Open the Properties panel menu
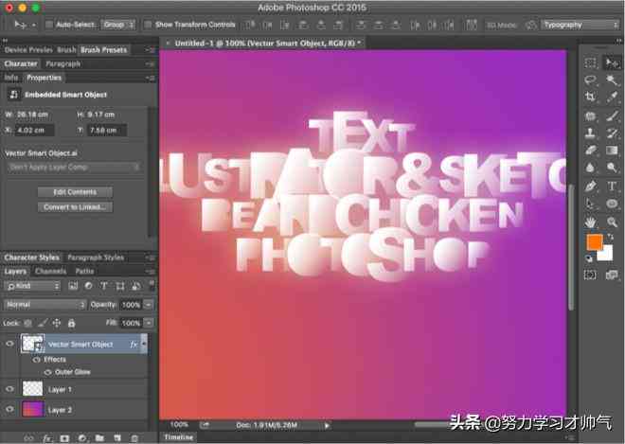625x444 pixels. click(150, 79)
